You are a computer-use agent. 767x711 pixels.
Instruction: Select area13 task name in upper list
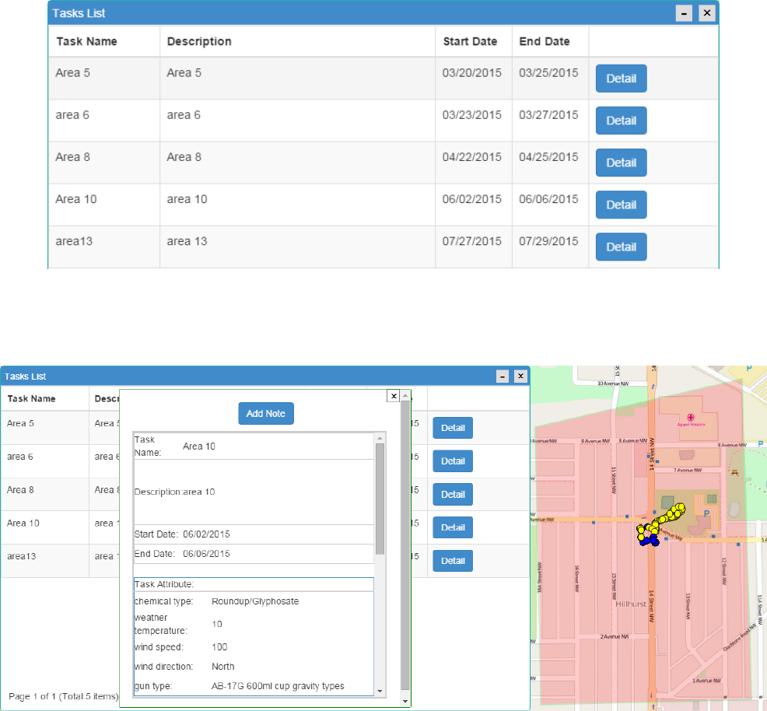[74, 241]
